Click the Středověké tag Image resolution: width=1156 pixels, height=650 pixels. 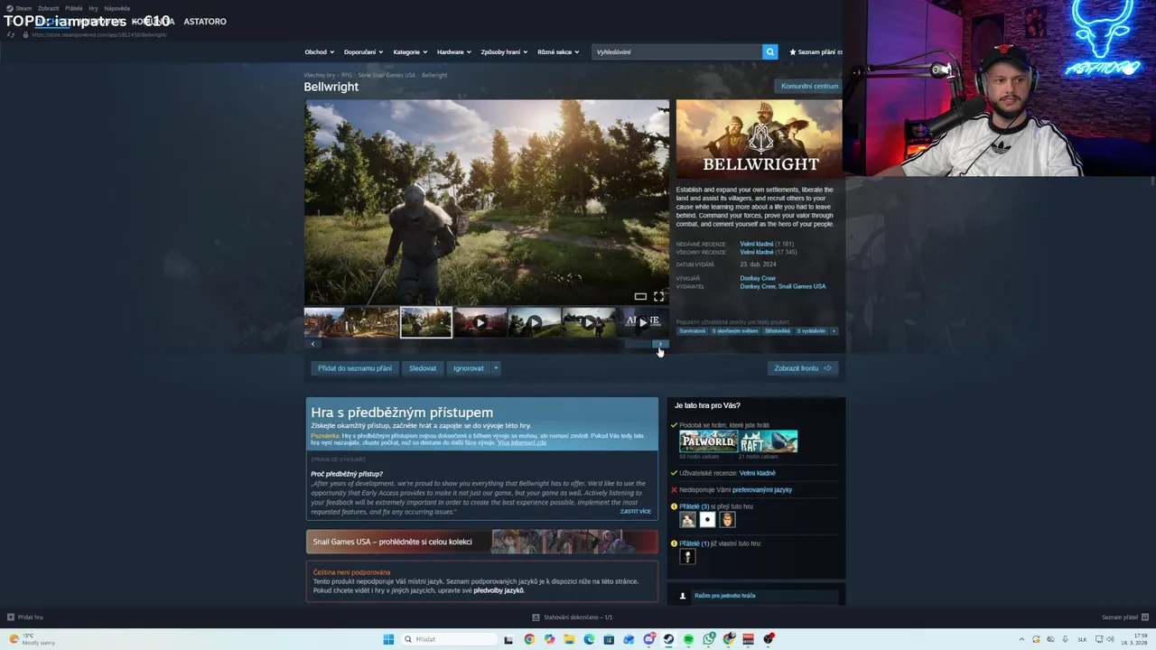tap(778, 331)
